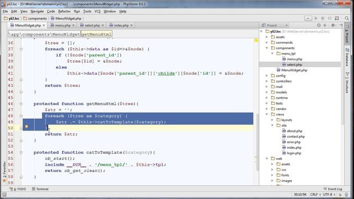This screenshot has height=199, width=354.
Task: Click the collapse all icon in Project panel
Action: (x=325, y=25)
